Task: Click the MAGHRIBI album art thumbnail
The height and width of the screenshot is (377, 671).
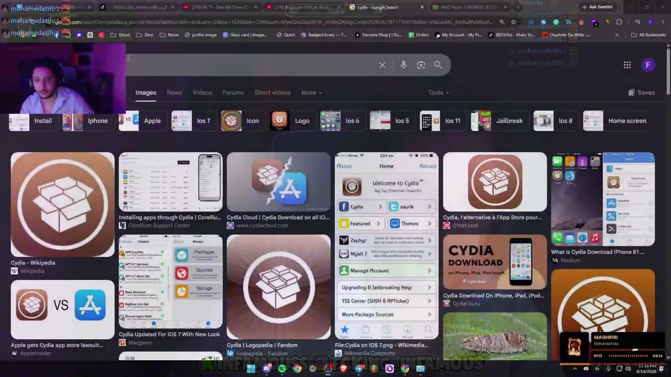Action: pos(575,346)
